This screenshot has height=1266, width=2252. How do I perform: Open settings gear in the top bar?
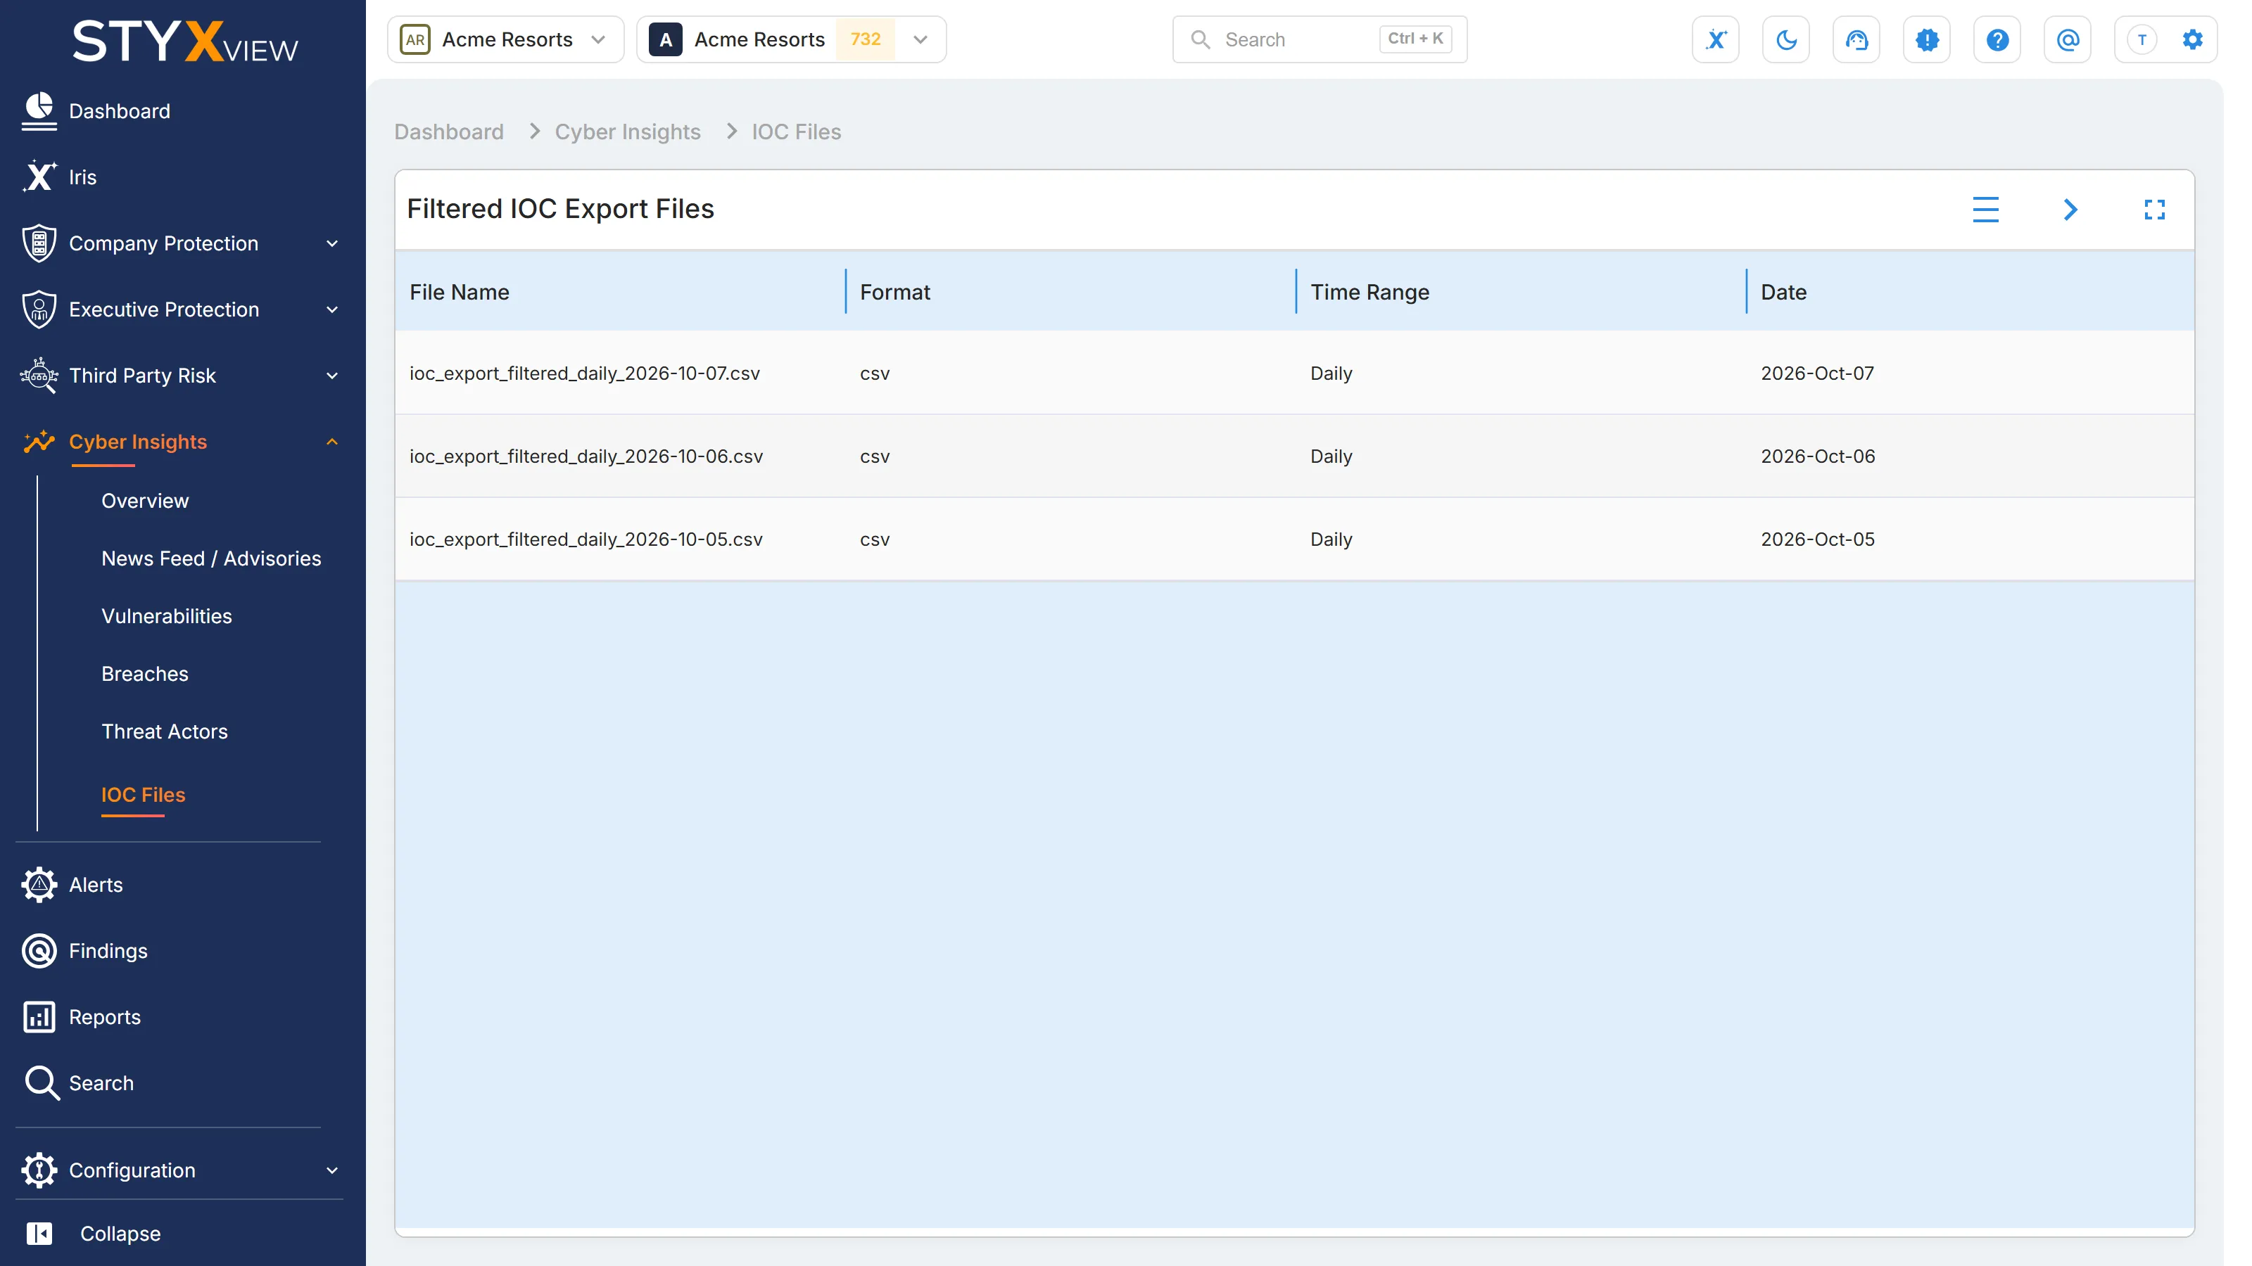2193,39
